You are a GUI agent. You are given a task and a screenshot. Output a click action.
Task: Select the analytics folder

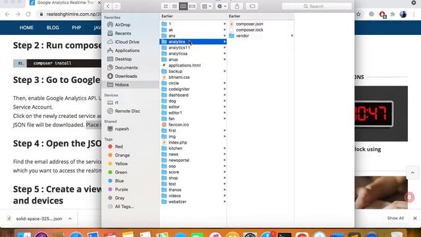tap(193, 41)
